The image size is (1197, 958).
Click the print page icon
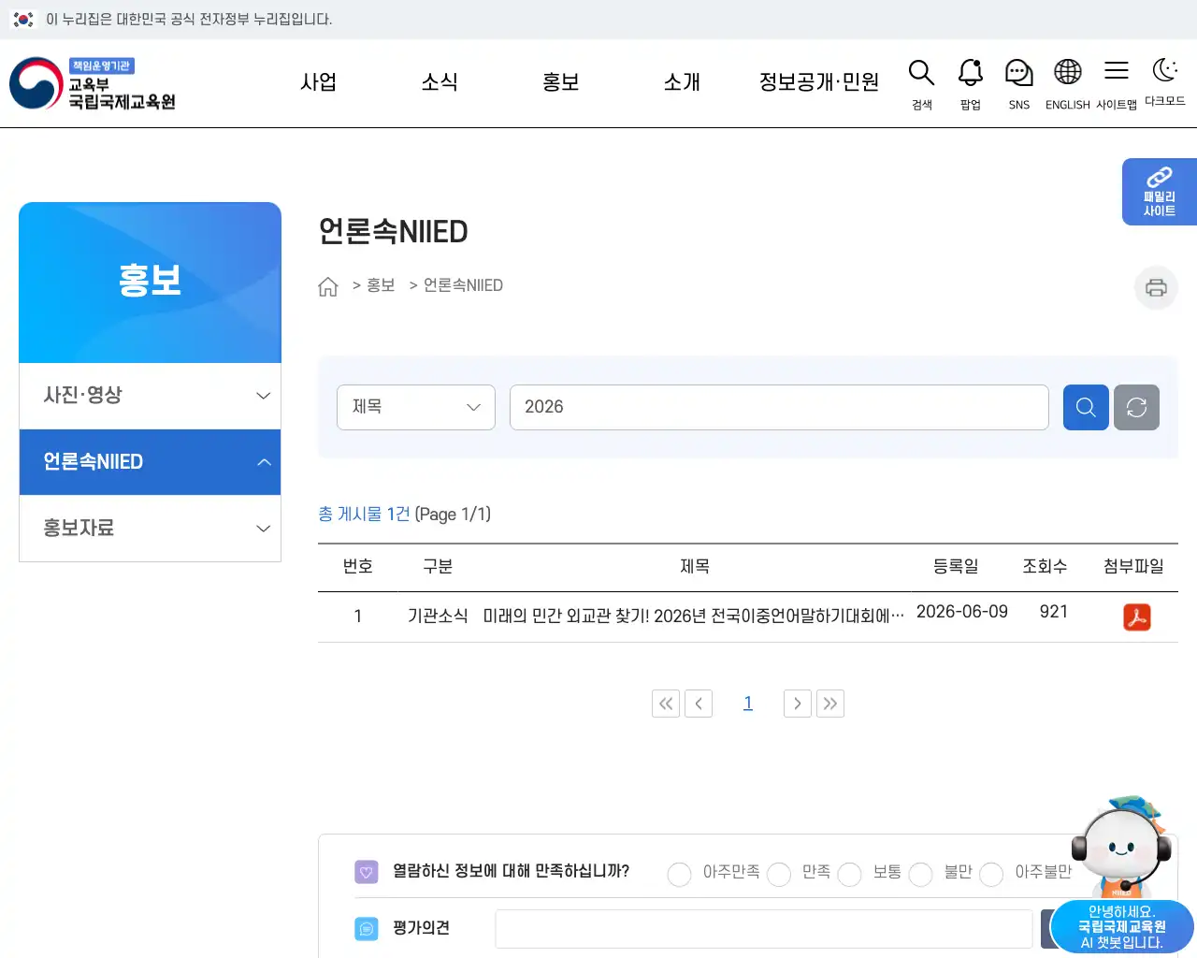click(1156, 287)
